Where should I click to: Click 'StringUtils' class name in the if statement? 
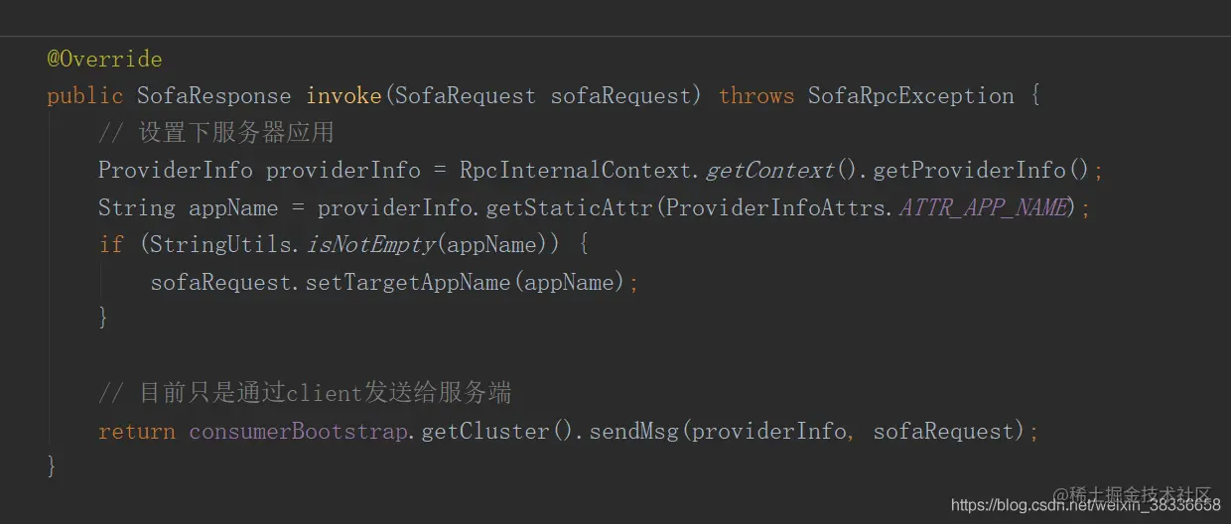(221, 245)
